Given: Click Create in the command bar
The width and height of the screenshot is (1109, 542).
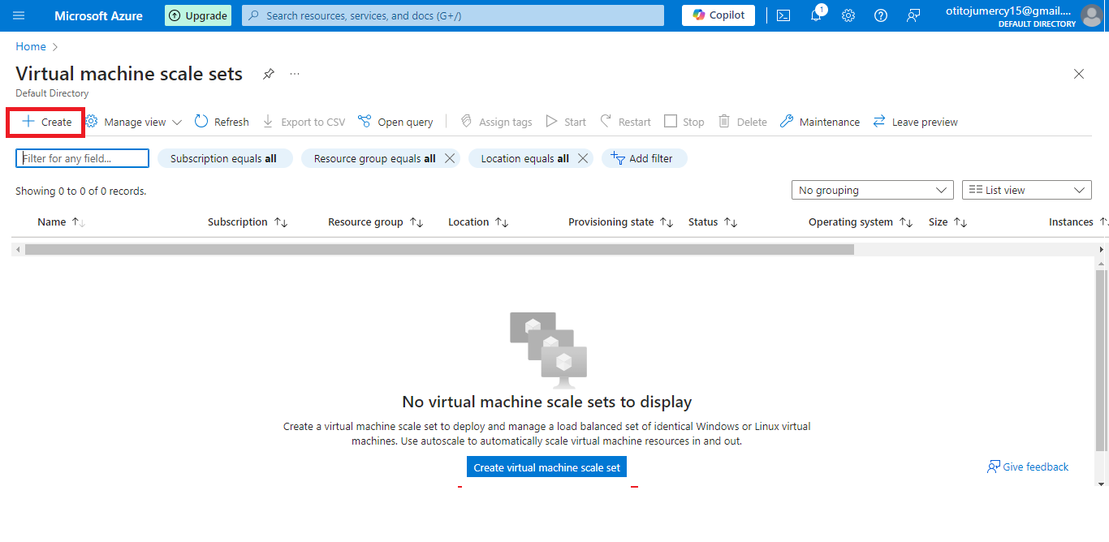Looking at the screenshot, I should tap(46, 122).
